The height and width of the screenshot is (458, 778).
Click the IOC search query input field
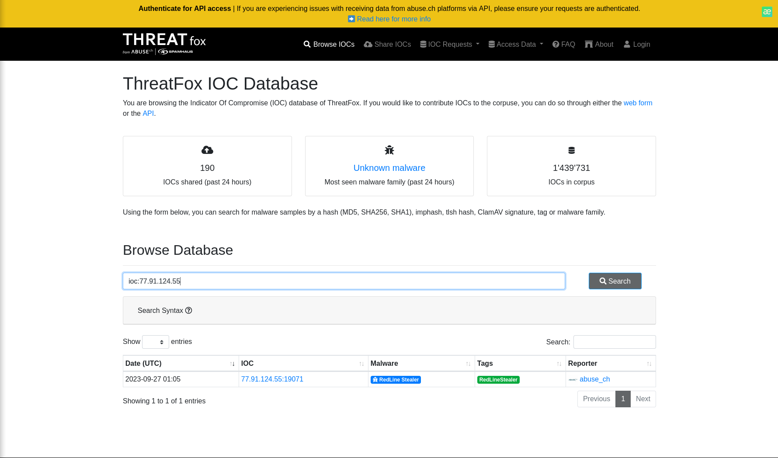[x=344, y=281]
